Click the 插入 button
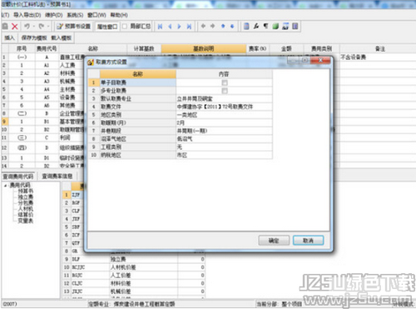 pos(9,37)
